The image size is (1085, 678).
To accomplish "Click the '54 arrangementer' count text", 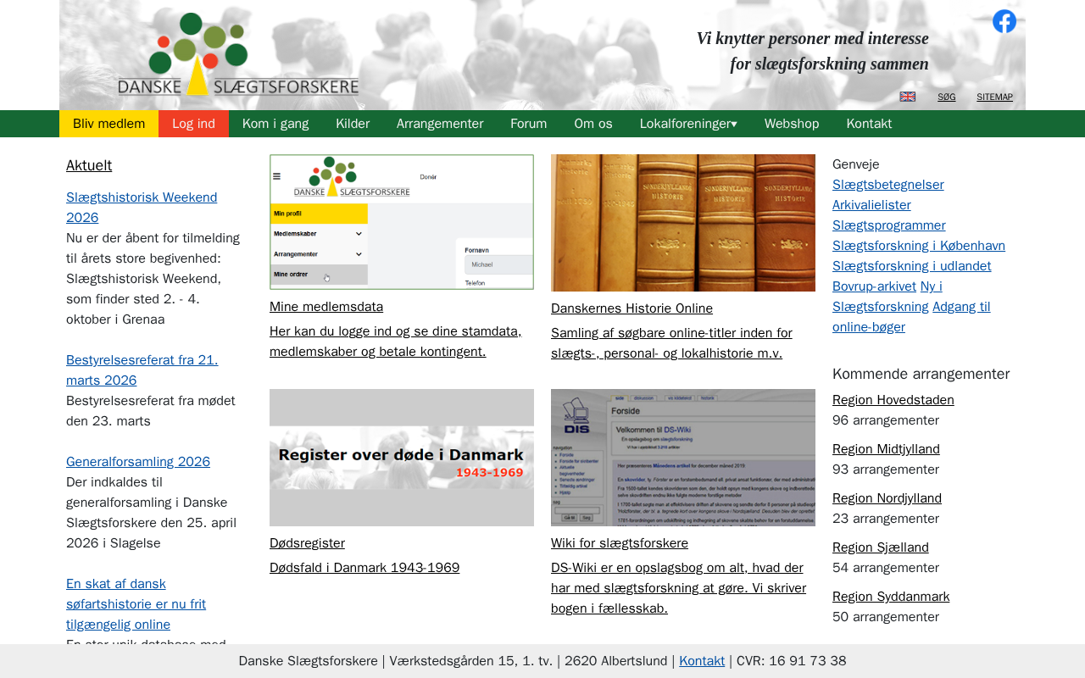I will coord(886,568).
